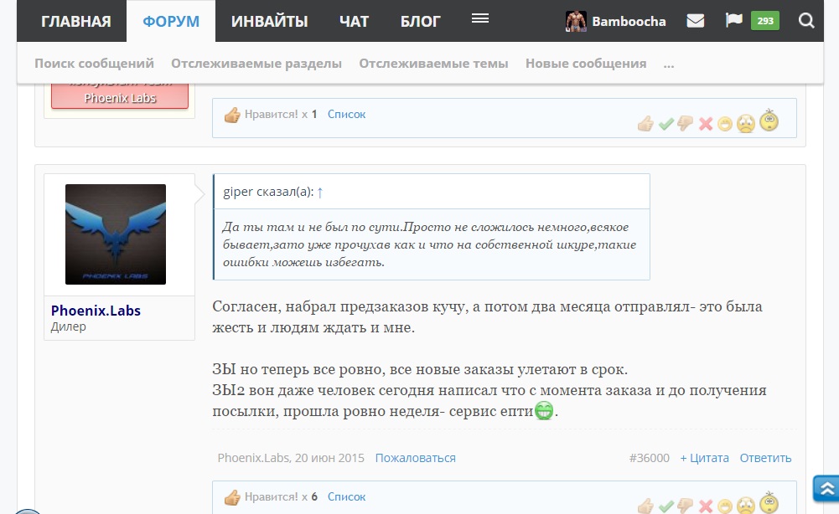Open the БЛОГ tab
Screen dimensions: 839x514
coord(420,21)
